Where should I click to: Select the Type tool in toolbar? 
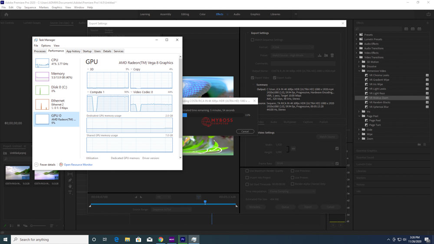pos(70,192)
